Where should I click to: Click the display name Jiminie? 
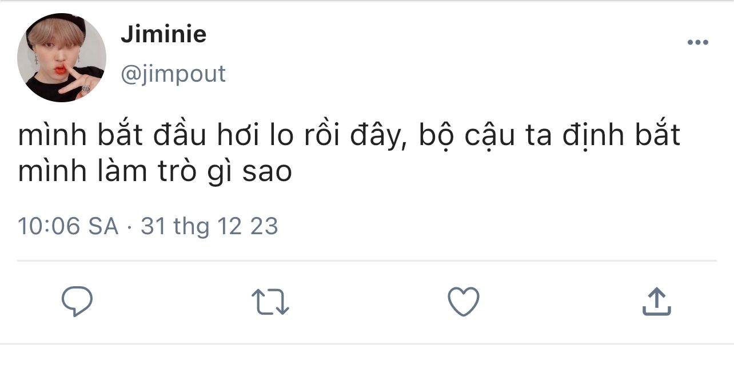[163, 35]
